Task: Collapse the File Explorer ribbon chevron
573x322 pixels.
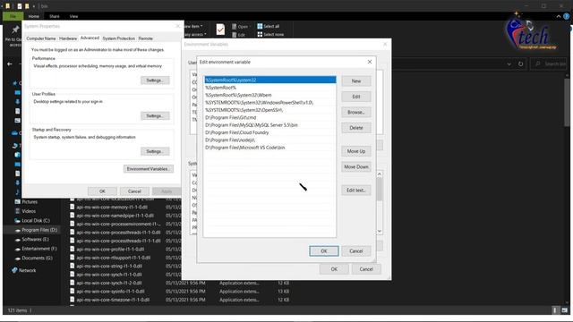Action: (x=559, y=16)
